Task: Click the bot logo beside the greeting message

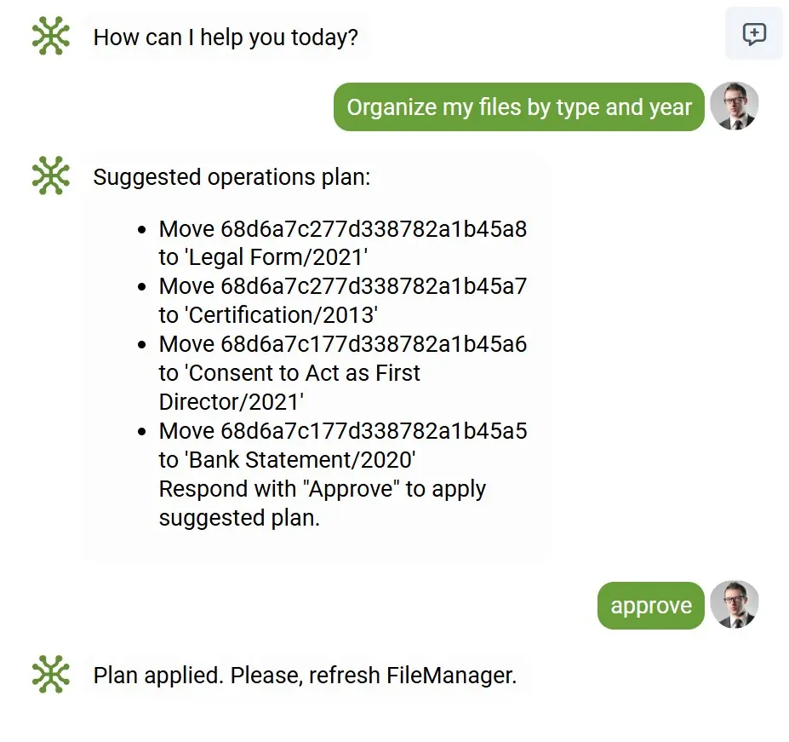Action: point(50,37)
